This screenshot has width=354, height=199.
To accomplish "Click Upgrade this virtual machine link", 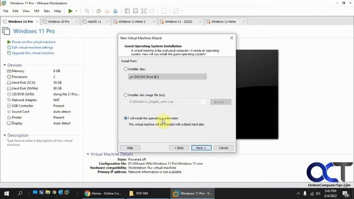I will pyautogui.click(x=33, y=53).
